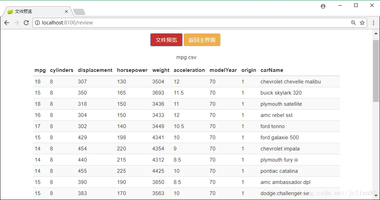Click the buick skylark 320 cell

pos(281,93)
